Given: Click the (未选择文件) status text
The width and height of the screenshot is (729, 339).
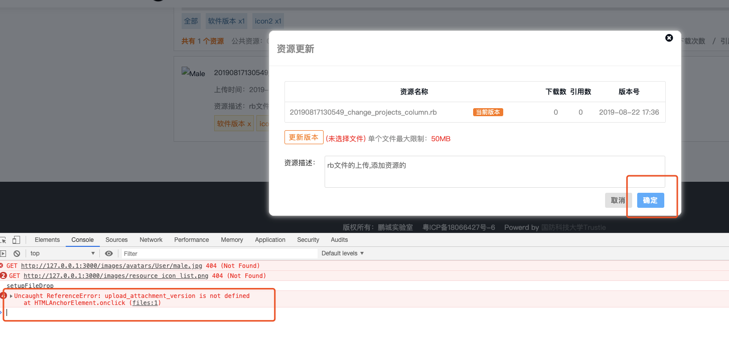Looking at the screenshot, I should 346,139.
